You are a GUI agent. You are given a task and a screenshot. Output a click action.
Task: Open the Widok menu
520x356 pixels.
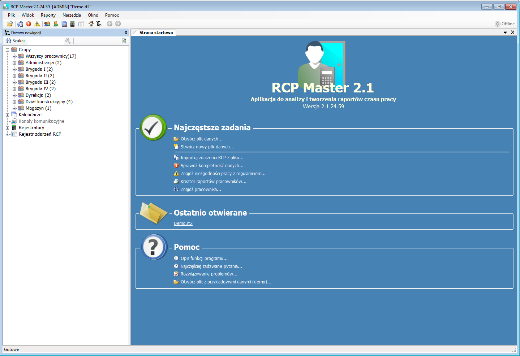click(x=28, y=15)
